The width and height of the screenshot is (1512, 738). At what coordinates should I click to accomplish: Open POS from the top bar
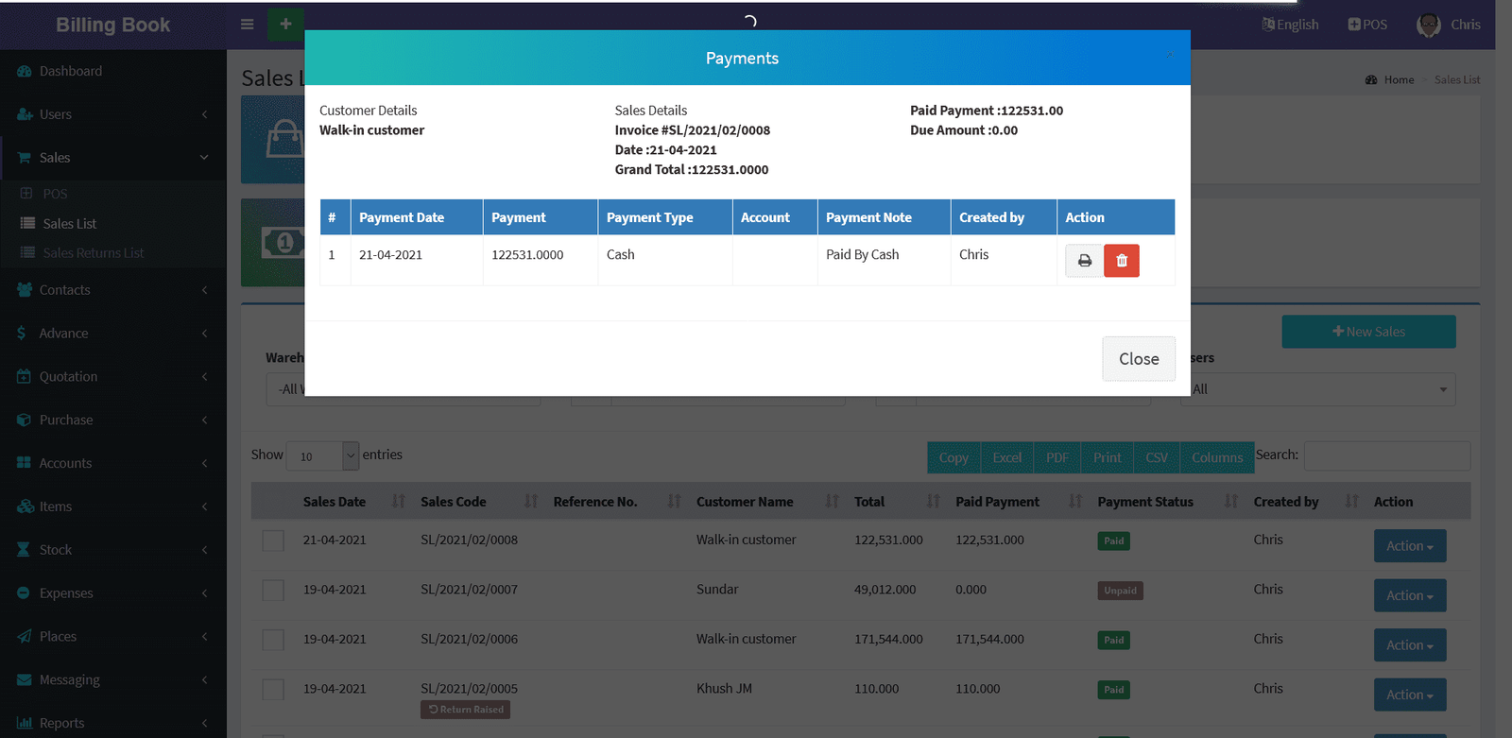[x=1367, y=25]
